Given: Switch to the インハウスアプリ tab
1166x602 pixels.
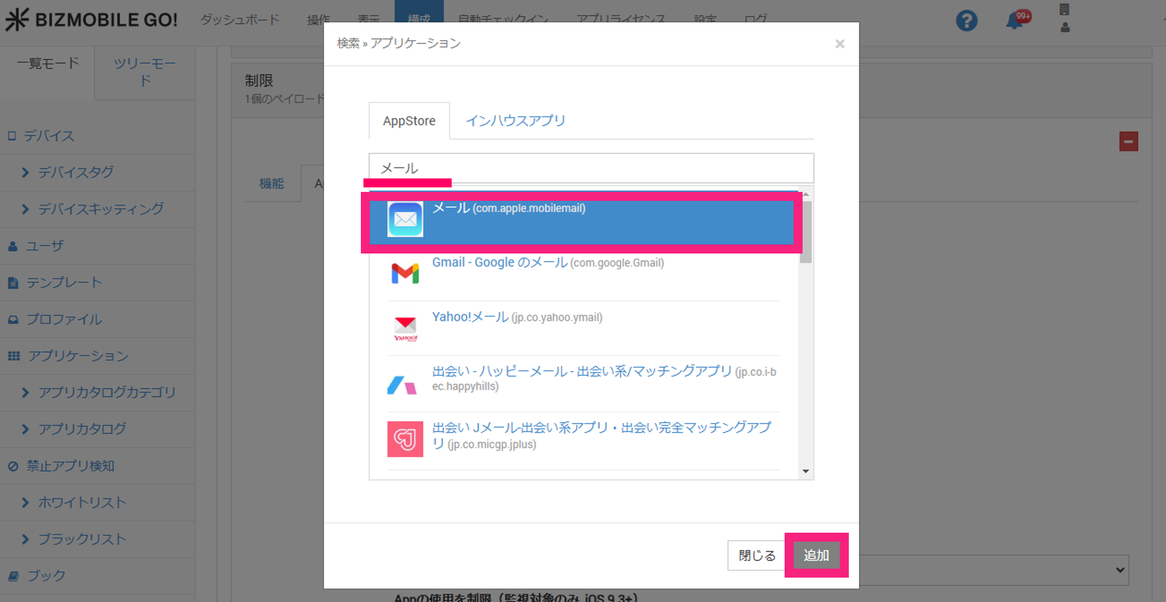Looking at the screenshot, I should click(x=515, y=121).
